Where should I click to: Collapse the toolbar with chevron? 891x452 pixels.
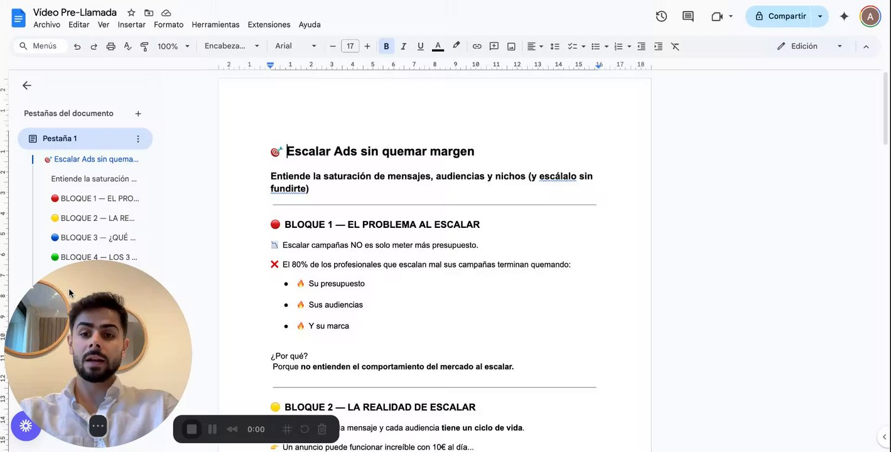pos(866,46)
